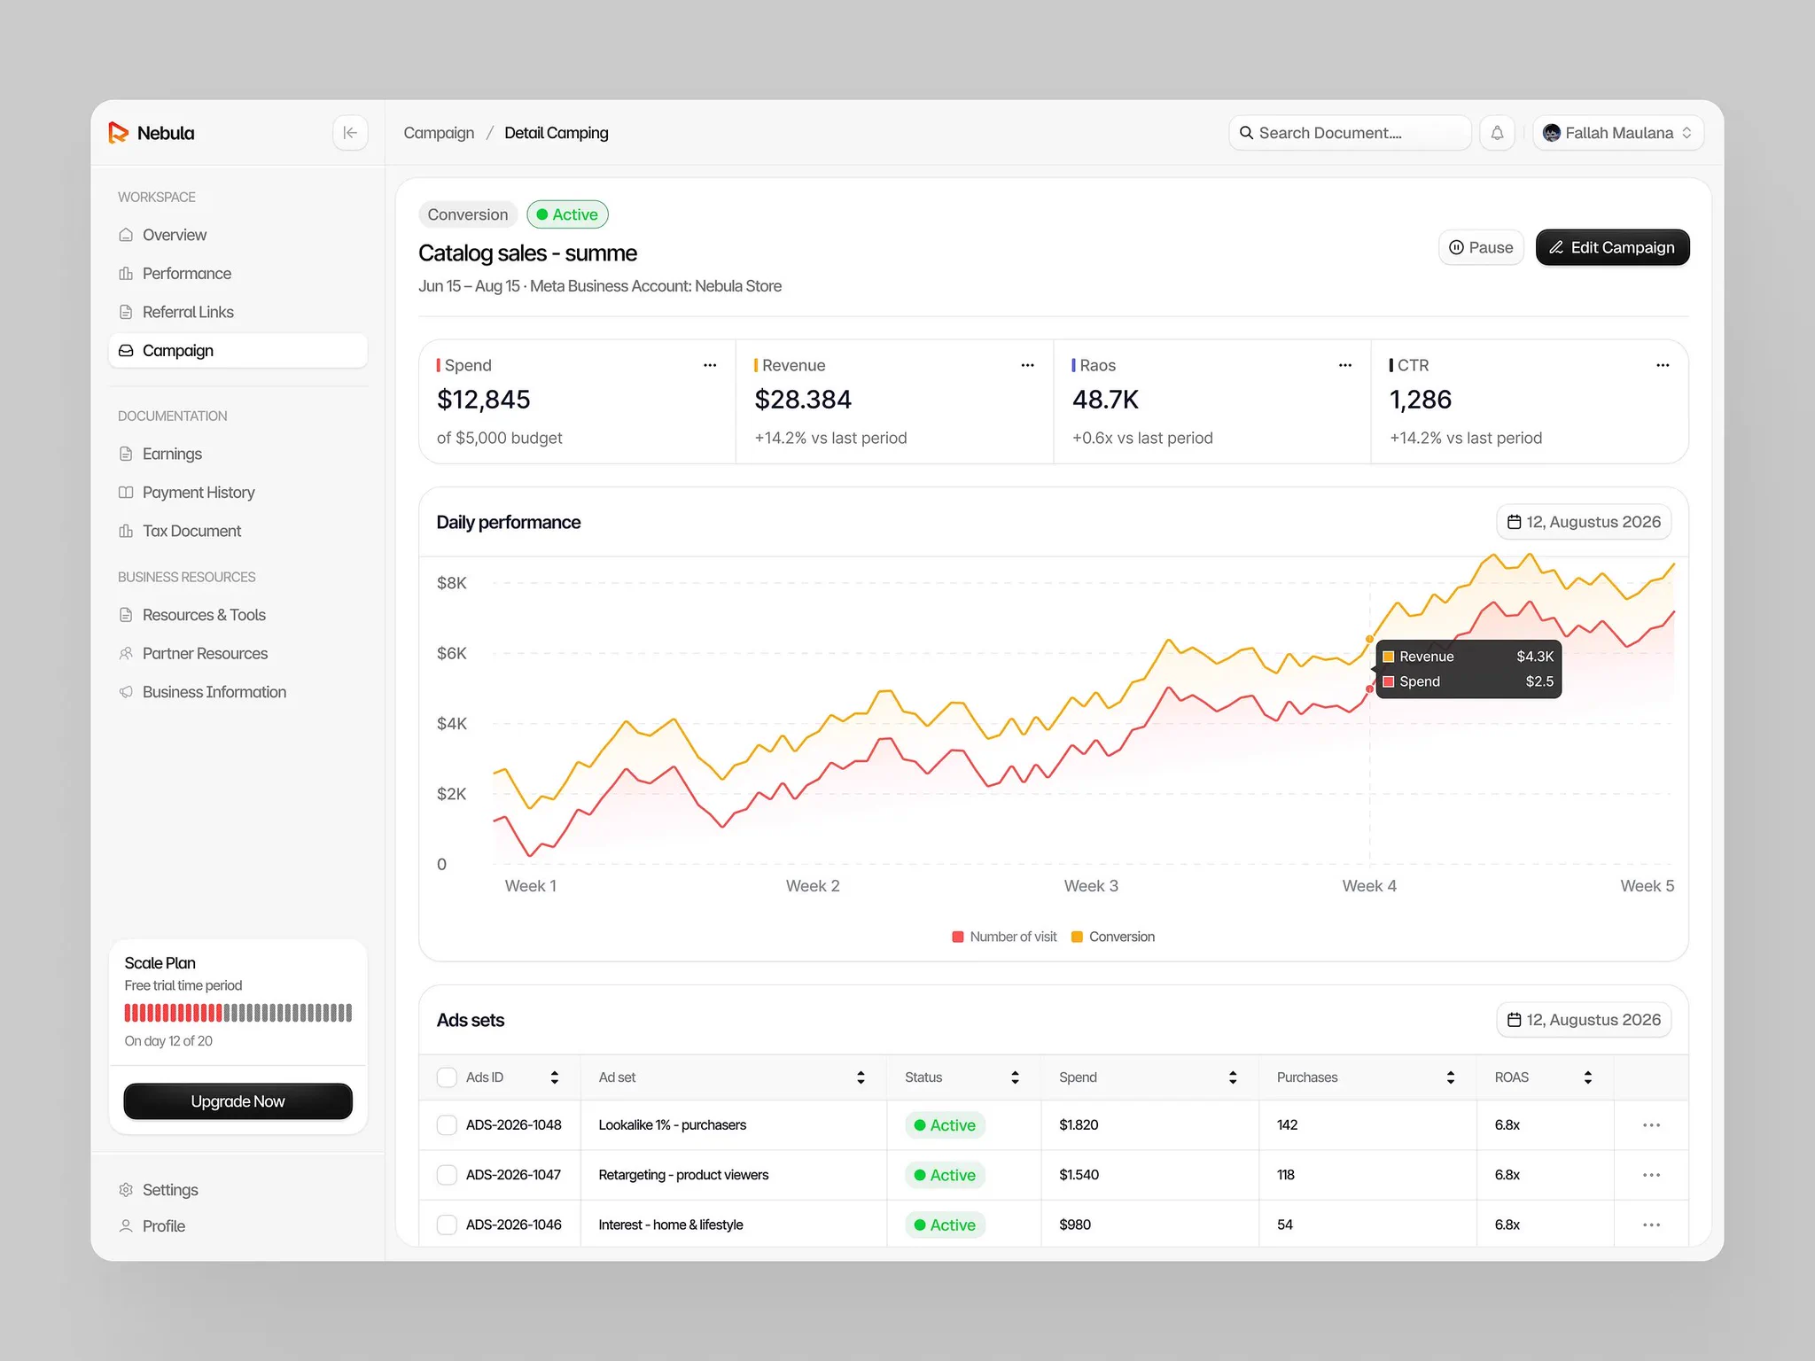Image resolution: width=1815 pixels, height=1361 pixels.
Task: Sort table by Status column
Action: pyautogui.click(x=1015, y=1077)
